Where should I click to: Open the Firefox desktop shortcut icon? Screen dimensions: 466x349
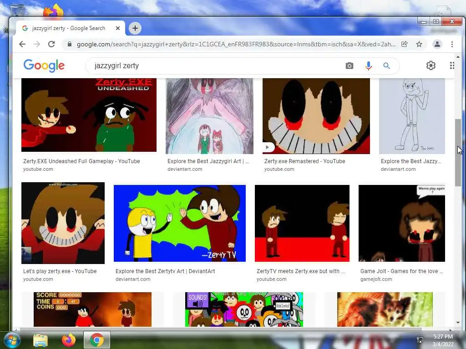(53, 10)
